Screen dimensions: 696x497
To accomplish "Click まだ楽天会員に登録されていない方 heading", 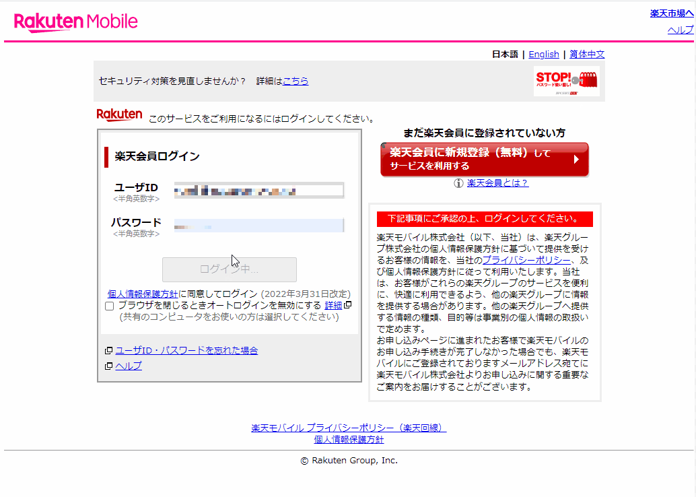I will click(x=484, y=133).
